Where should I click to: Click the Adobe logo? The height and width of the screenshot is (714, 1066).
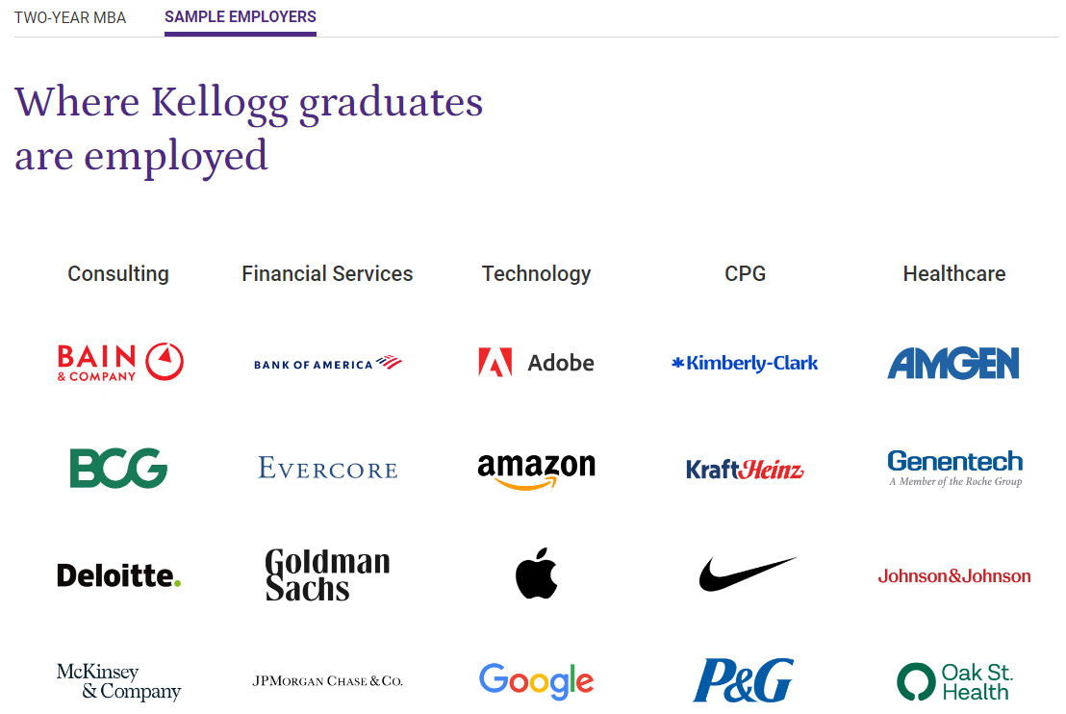click(536, 363)
